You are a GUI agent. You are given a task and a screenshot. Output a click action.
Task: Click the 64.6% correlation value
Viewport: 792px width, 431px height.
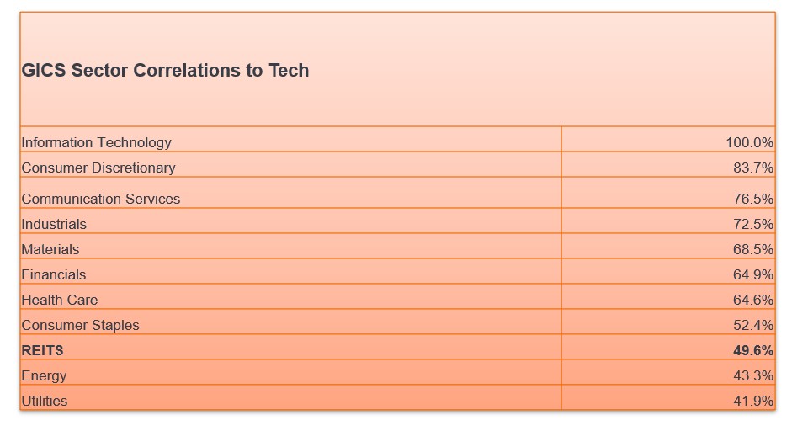click(752, 300)
